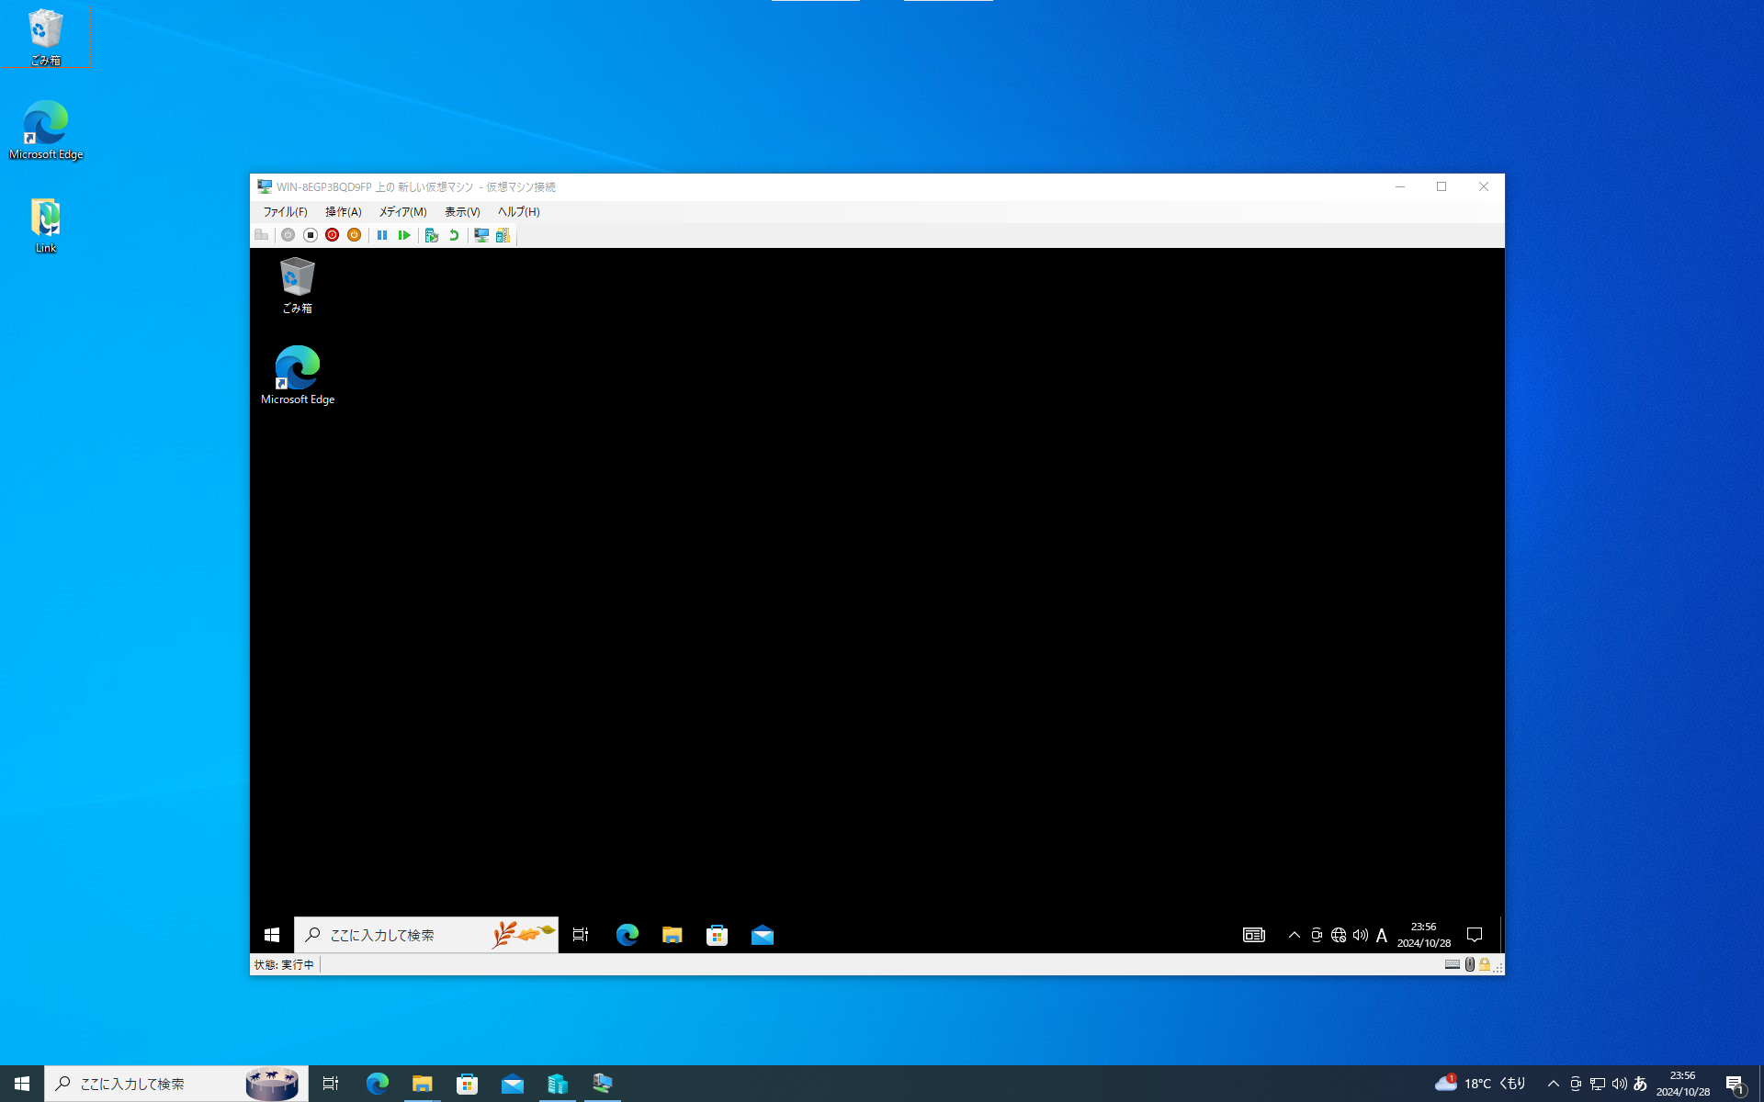Pause the running virtual machine
Screen dimensions: 1764x1102
(382, 235)
